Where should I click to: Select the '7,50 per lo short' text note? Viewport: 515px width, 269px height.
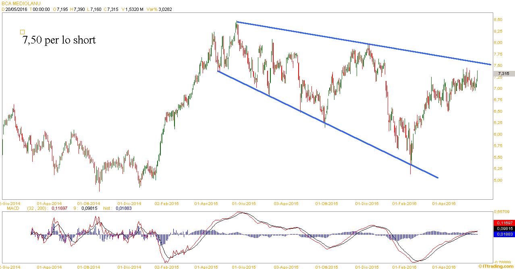[x=60, y=40]
